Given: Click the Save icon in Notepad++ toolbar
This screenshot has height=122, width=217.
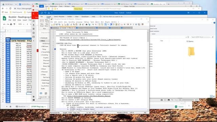Looking at the screenshot, I should 57,24.
